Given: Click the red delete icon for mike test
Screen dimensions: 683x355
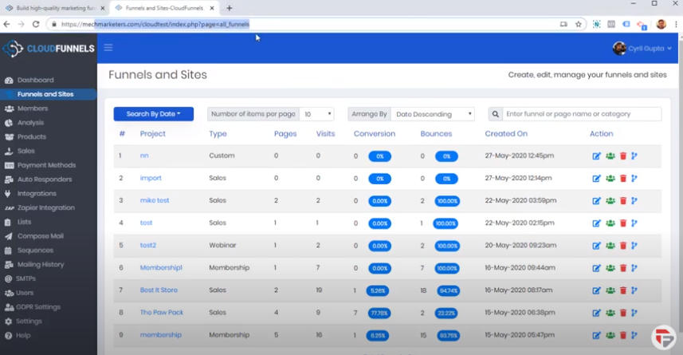Looking at the screenshot, I should pyautogui.click(x=622, y=201).
